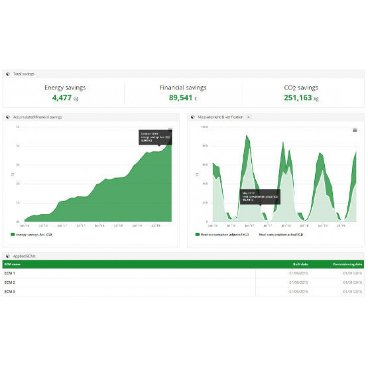Viewport: 368px width, 368px height.
Task: Click the green energy savings legend square
Action: coord(12,235)
